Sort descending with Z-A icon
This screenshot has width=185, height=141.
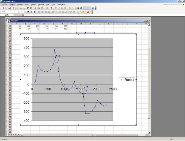point(73,8)
